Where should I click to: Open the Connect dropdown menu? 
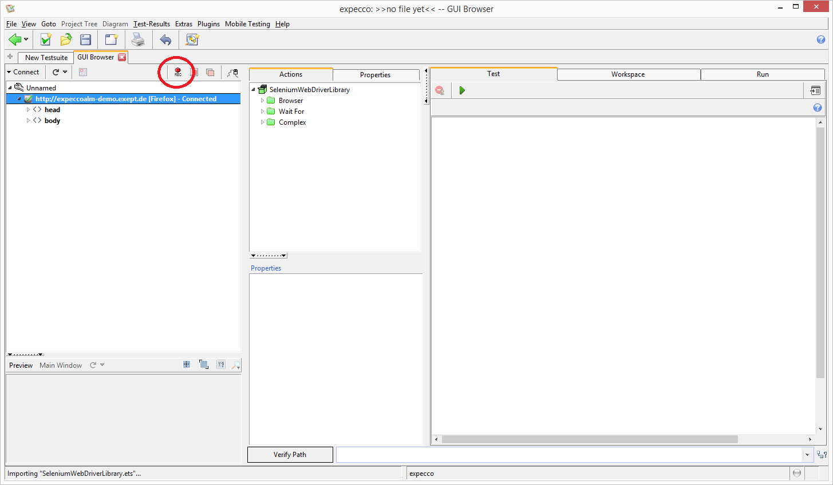click(x=23, y=72)
